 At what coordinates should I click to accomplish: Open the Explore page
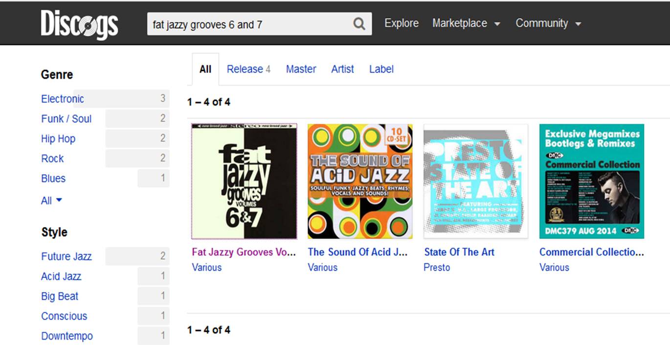coord(401,23)
